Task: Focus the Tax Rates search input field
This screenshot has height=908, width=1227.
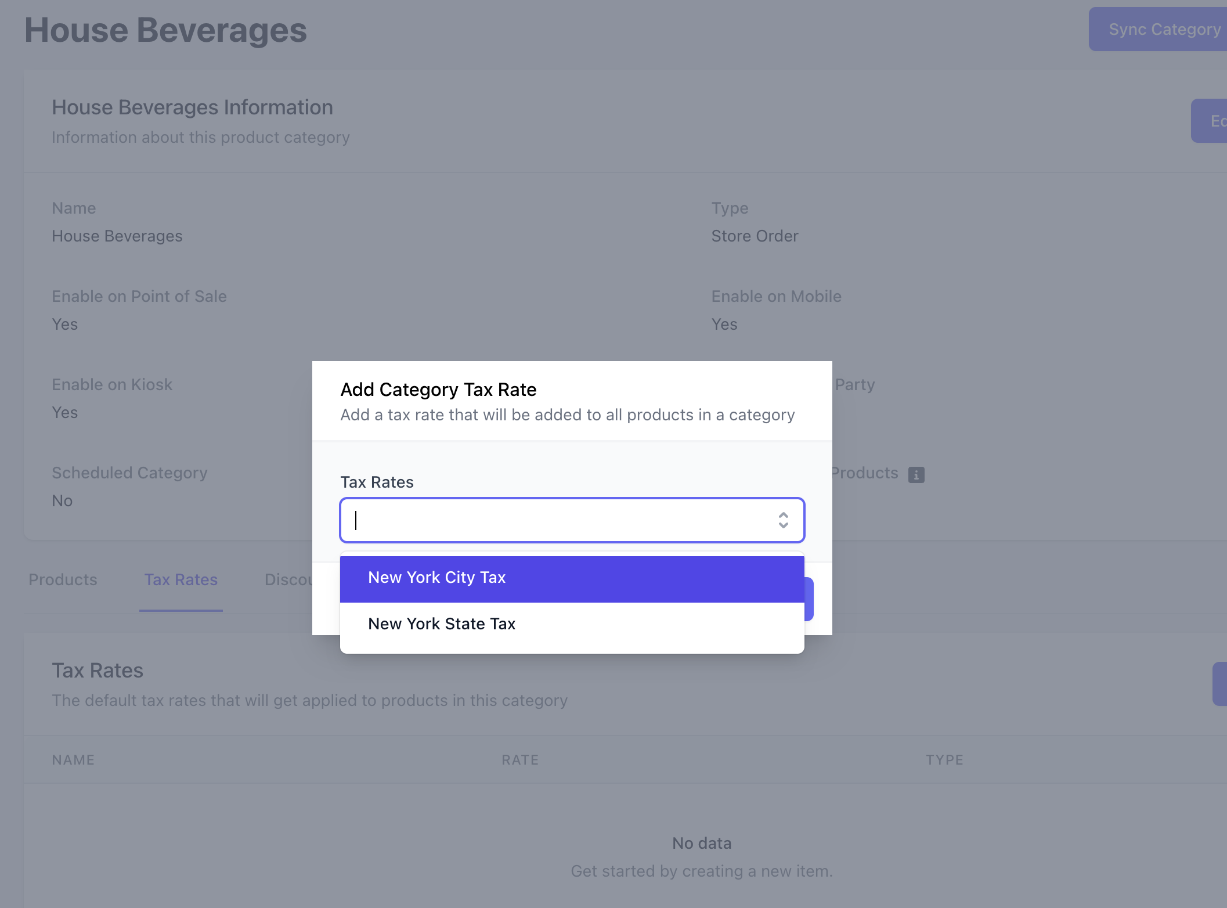Action: pyautogui.click(x=557, y=520)
